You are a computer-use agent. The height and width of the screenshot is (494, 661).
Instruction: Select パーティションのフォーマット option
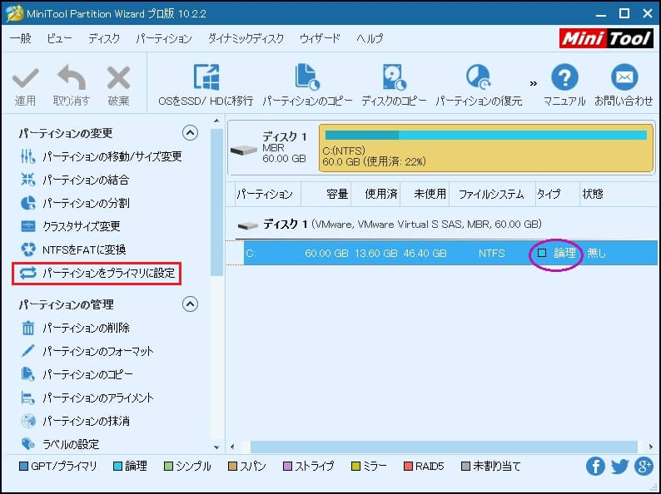[x=87, y=351]
